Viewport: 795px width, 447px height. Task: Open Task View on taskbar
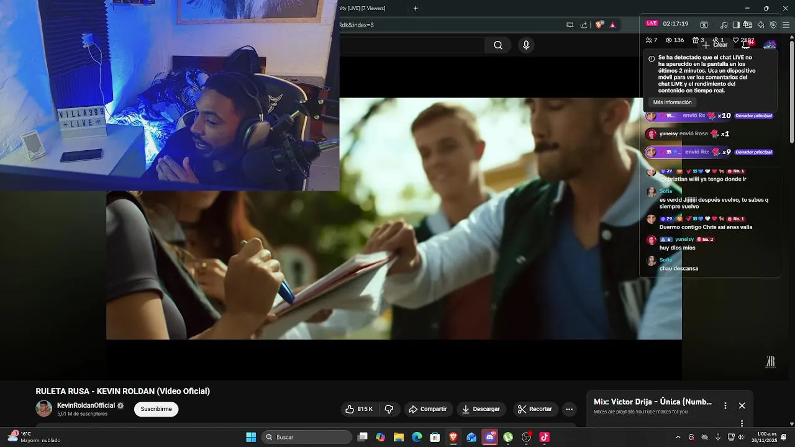[363, 437]
